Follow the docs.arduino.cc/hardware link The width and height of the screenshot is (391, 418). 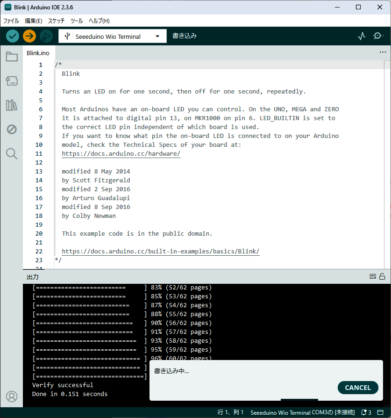tap(121, 154)
